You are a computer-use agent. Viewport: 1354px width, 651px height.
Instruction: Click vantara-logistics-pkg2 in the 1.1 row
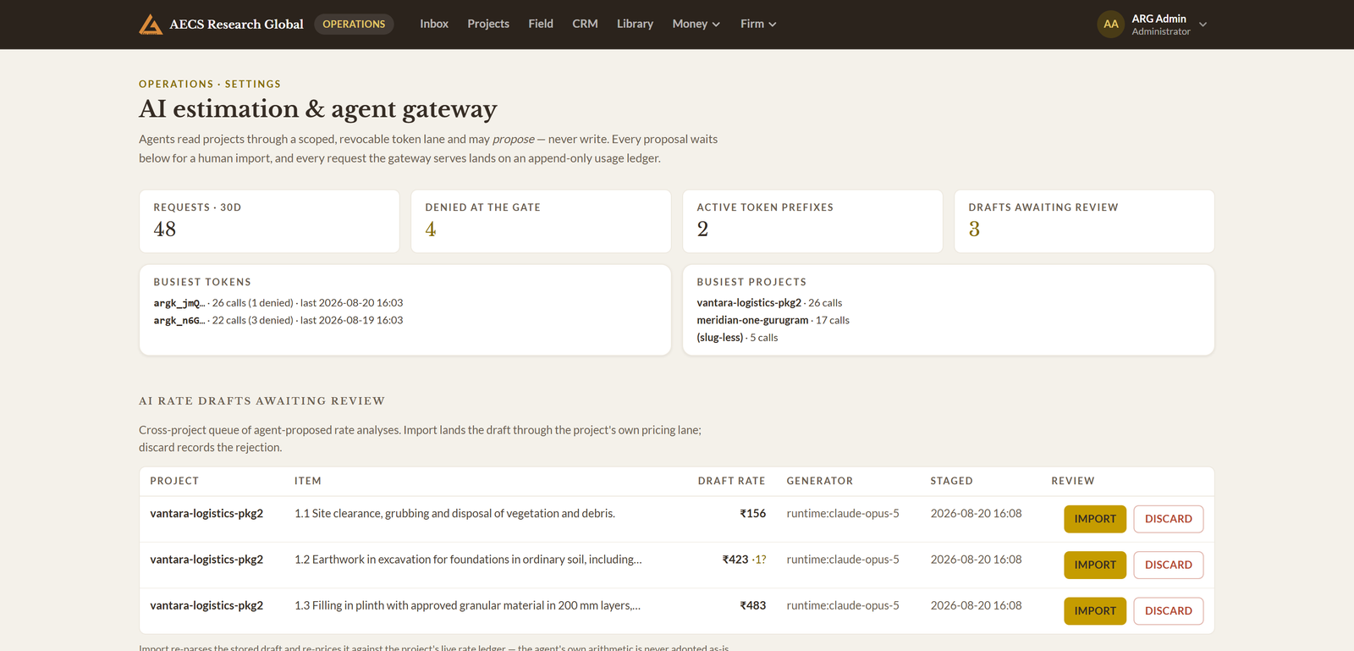pos(206,513)
